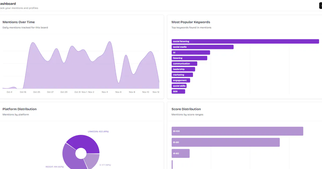The width and height of the screenshot is (322, 169).
Task: Click "Daily mentions tracked for this board" subtitle
Action: [25, 27]
